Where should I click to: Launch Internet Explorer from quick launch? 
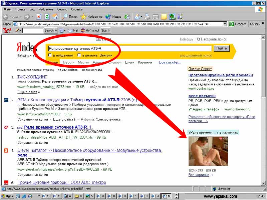pos(24,196)
